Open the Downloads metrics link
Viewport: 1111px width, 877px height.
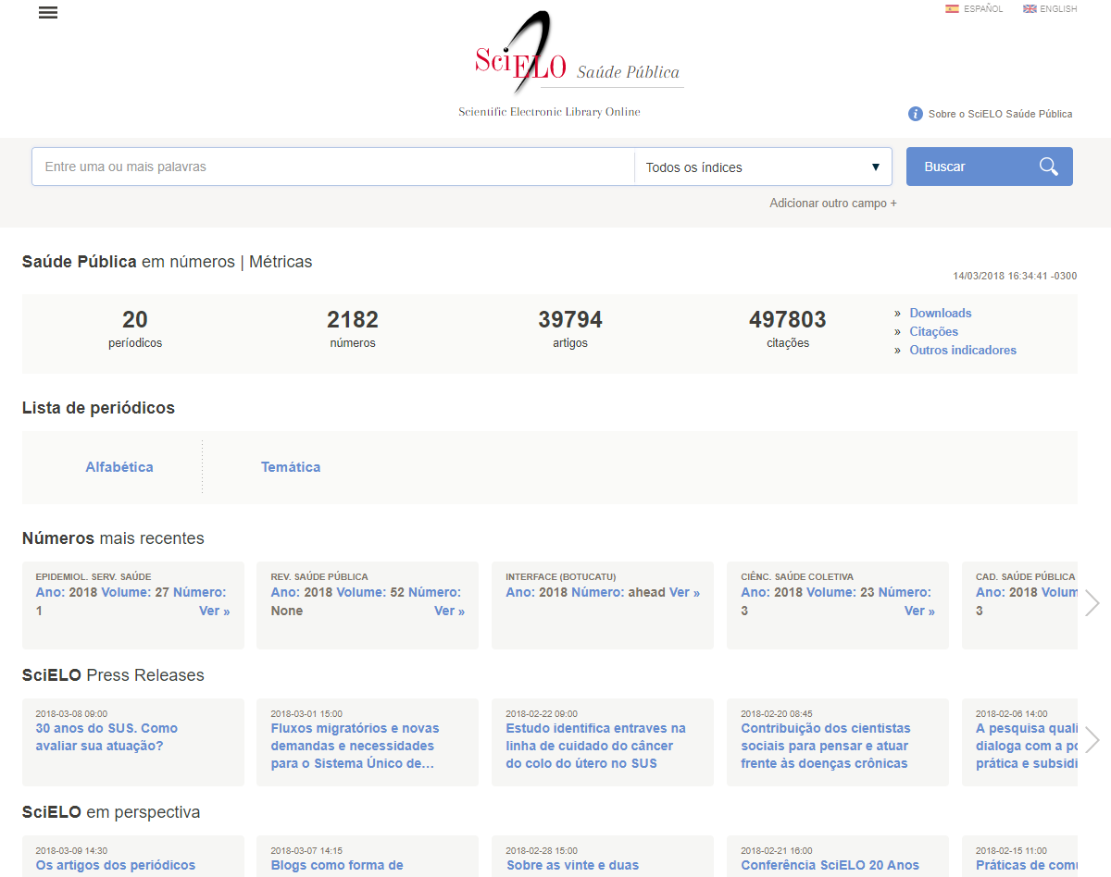tap(941, 313)
